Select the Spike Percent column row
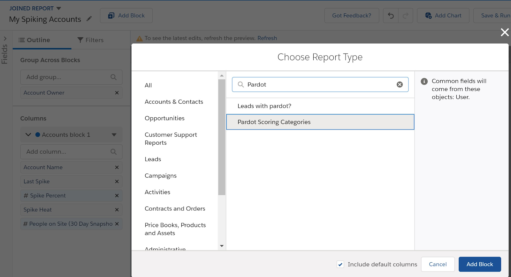The width and height of the screenshot is (511, 277). click(71, 196)
